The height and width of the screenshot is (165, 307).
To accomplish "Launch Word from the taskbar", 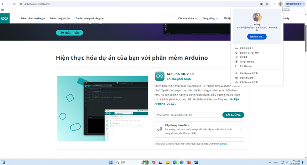I will click(196, 163).
